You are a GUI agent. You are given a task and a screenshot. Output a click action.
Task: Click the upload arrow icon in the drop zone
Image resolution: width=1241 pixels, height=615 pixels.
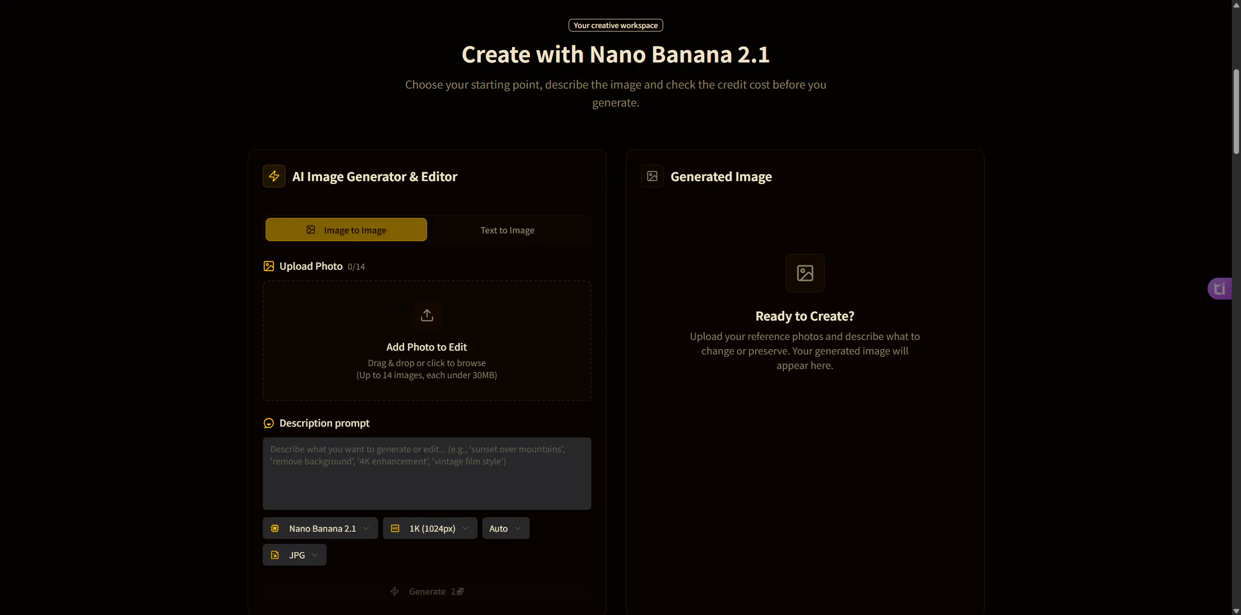tap(427, 316)
